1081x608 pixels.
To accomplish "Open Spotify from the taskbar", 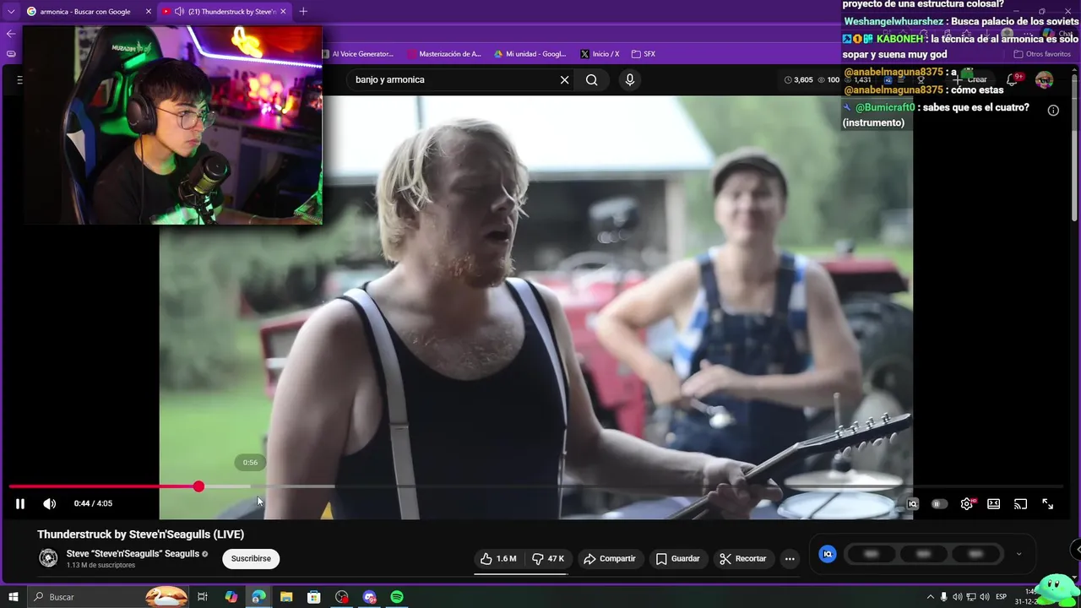I will (x=397, y=597).
